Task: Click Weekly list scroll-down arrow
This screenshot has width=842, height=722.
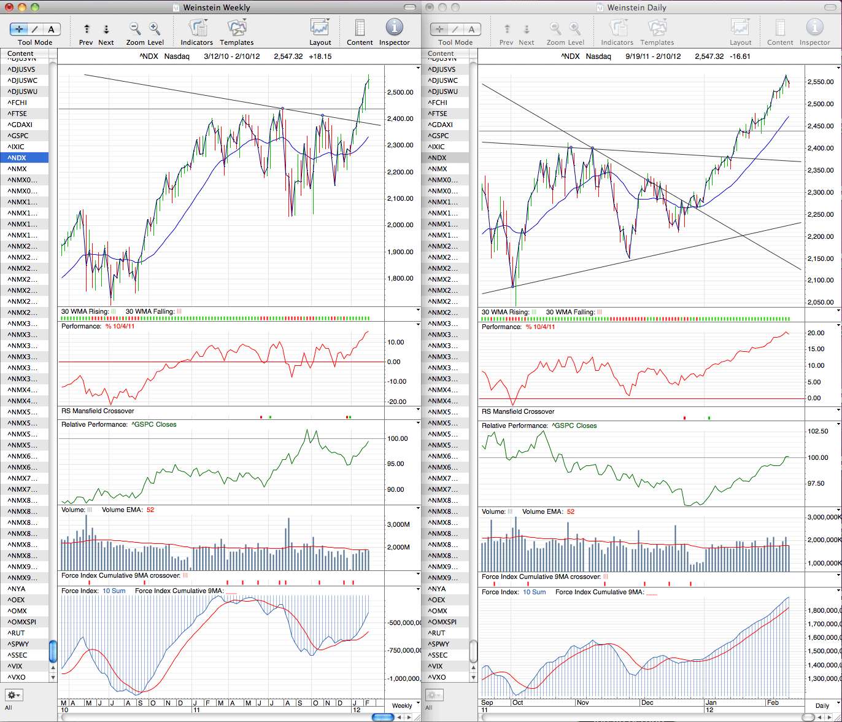Action: [53, 677]
